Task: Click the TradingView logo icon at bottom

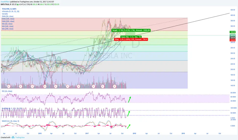Action: tap(13, 137)
